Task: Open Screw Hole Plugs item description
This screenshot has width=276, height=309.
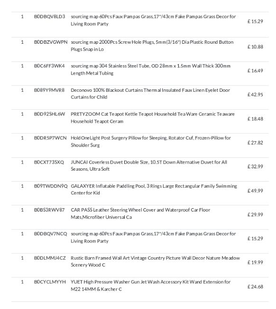Action: [x=152, y=46]
